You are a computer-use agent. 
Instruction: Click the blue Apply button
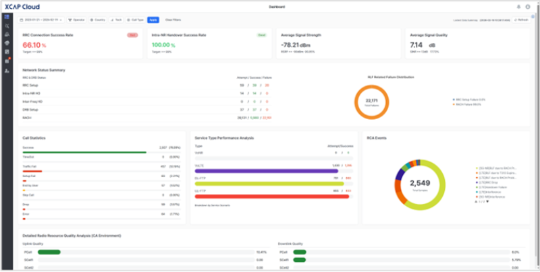[153, 20]
